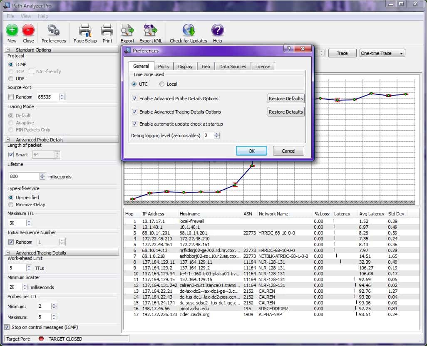Click the Hostname column header
The width and height of the screenshot is (427, 346).
click(x=210, y=214)
